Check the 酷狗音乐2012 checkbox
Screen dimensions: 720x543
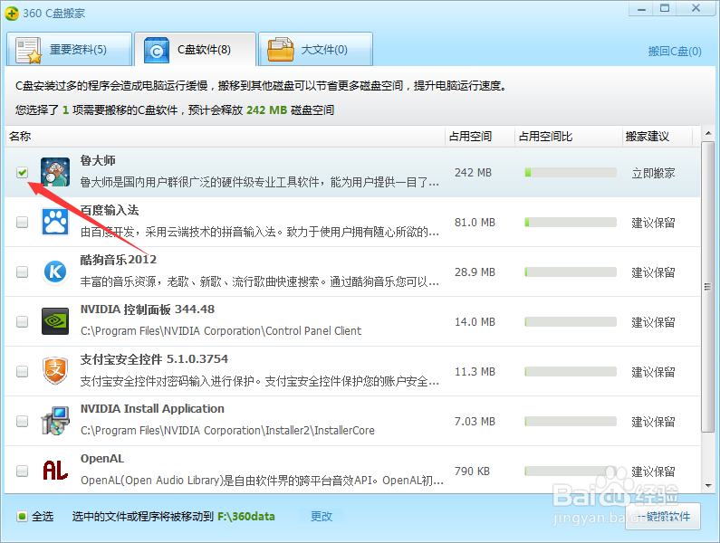click(x=22, y=271)
